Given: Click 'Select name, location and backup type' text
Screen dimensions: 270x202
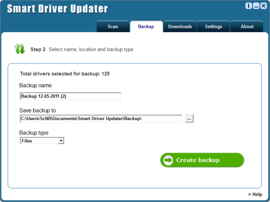Looking at the screenshot, I should [91, 49].
